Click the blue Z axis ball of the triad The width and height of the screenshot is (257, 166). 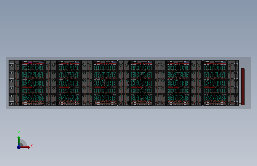(x=19, y=147)
